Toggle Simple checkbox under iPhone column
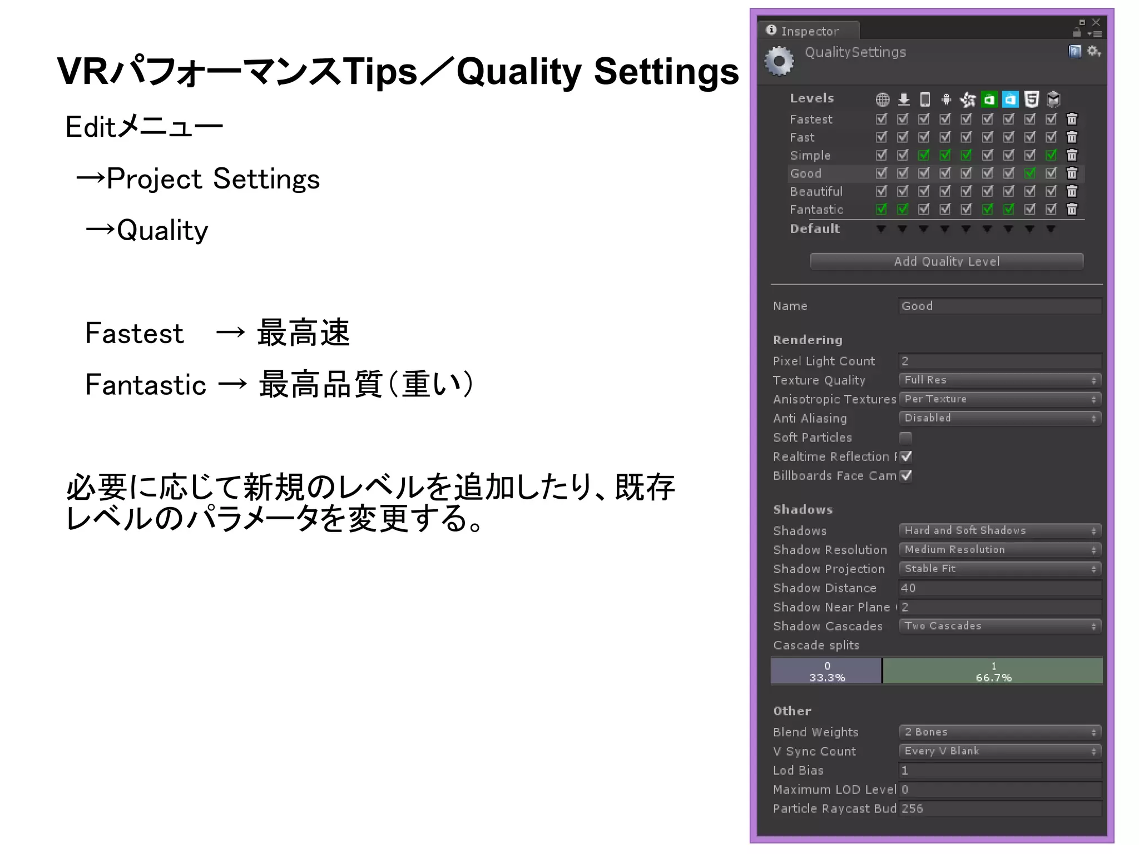Viewport: 1139px width, 854px height. [x=924, y=155]
